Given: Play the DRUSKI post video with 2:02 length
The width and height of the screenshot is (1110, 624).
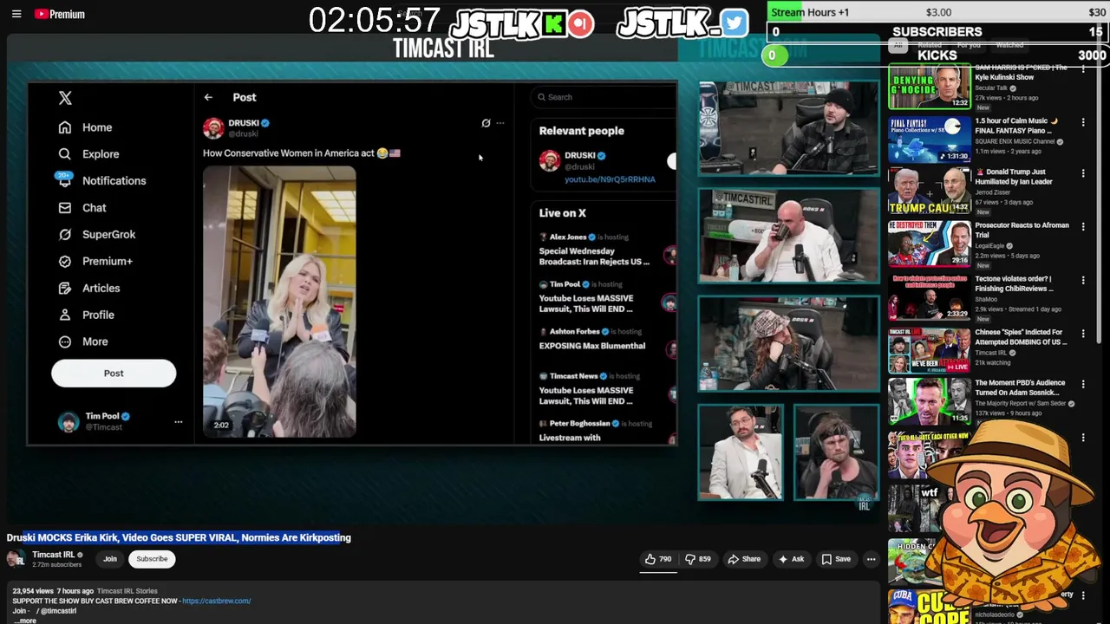Looking at the screenshot, I should pos(279,302).
